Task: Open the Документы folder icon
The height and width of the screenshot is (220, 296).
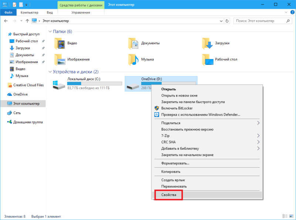Action: [133, 43]
